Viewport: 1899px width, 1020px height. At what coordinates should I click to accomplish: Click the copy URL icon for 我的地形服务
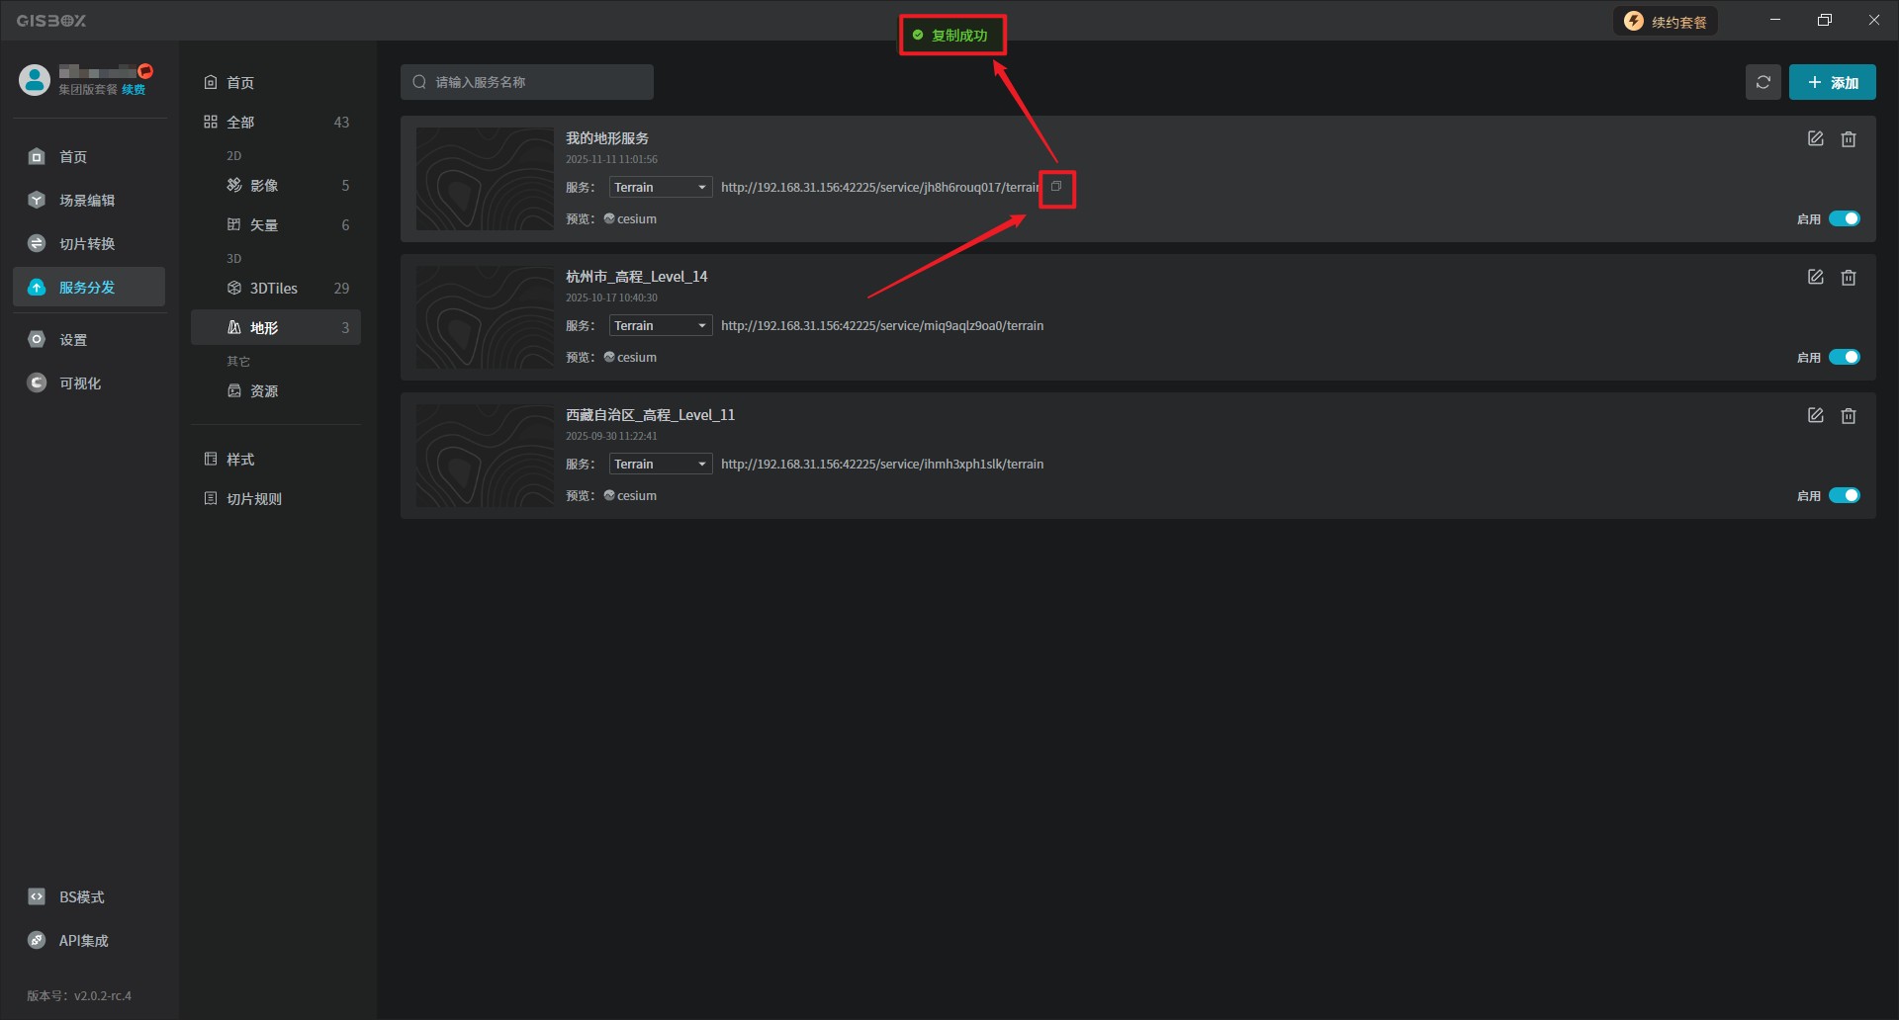click(1056, 187)
